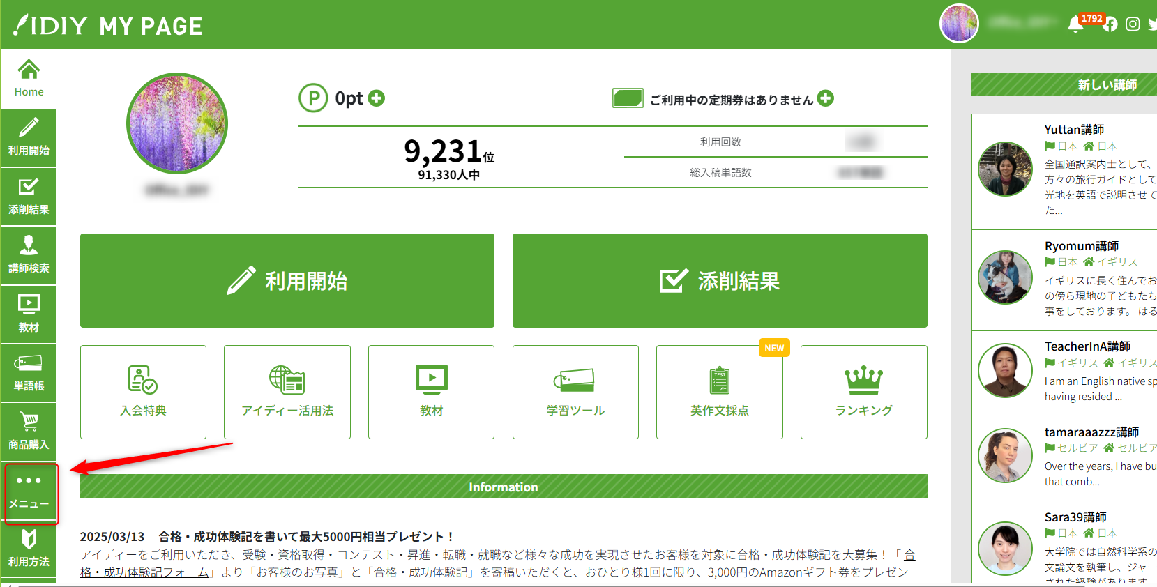Click the IDIY MY PAGE logo
1157x587 pixels.
click(108, 26)
